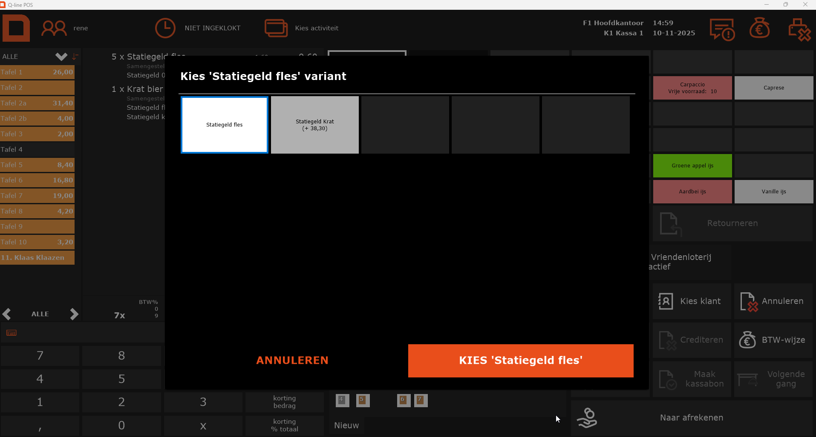Select the 'Statiegeld fles' variant tile
Image resolution: width=816 pixels, height=437 pixels.
point(225,125)
